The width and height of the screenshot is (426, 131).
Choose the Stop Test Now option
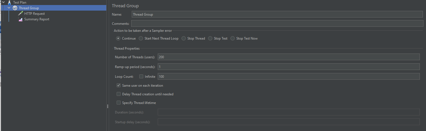tap(233, 38)
